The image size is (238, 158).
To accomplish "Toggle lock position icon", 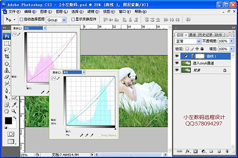I will pos(197,48).
